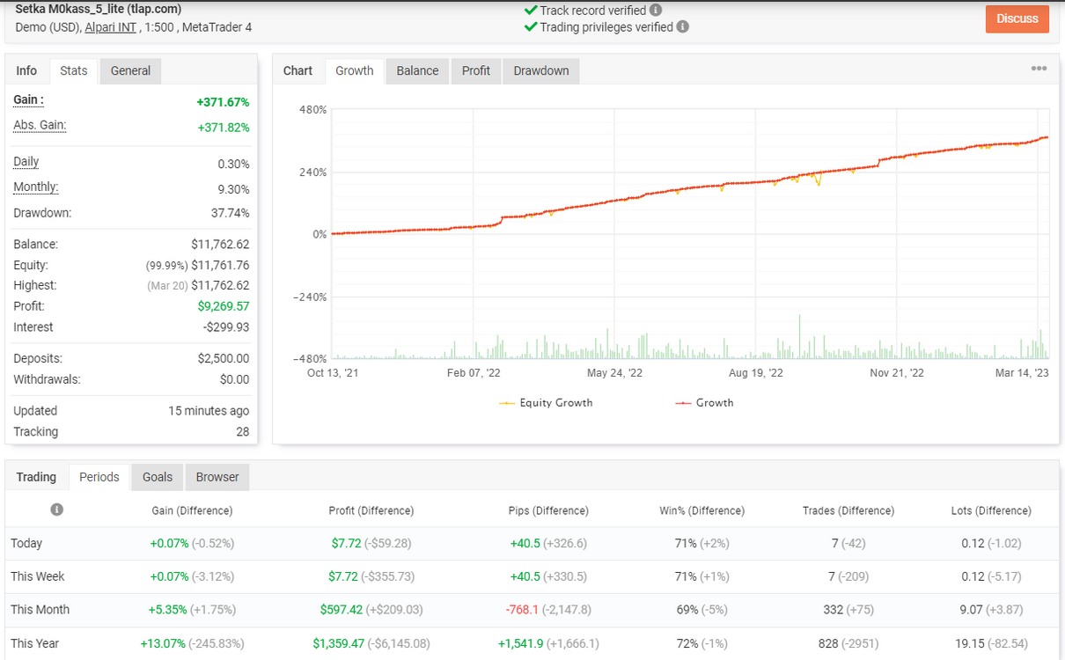Select the This Week row label

click(38, 576)
